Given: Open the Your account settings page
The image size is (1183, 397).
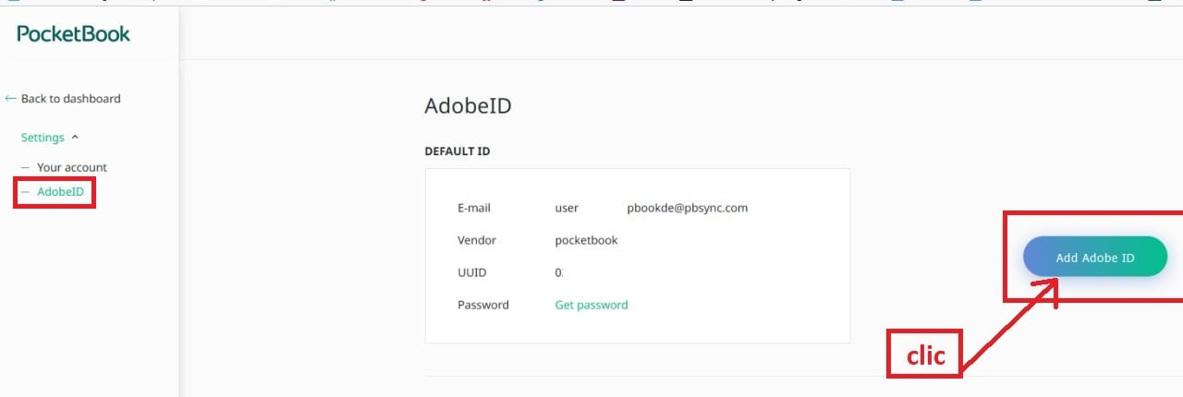Looking at the screenshot, I should (x=71, y=167).
